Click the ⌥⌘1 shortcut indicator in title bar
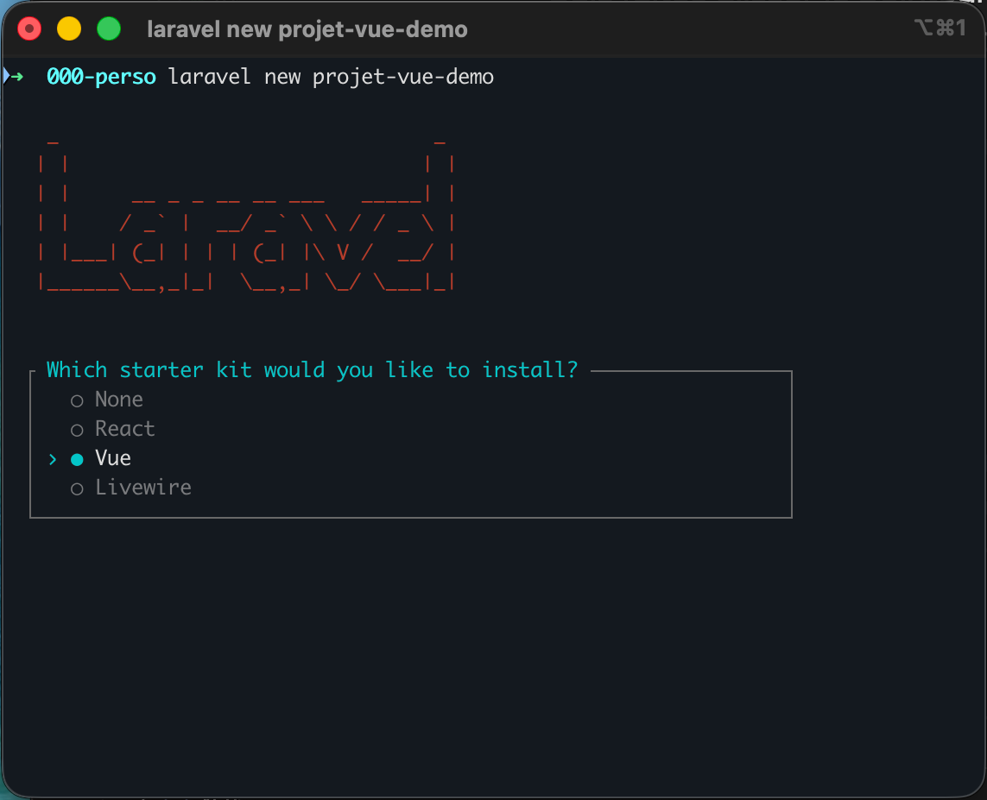 click(x=940, y=28)
